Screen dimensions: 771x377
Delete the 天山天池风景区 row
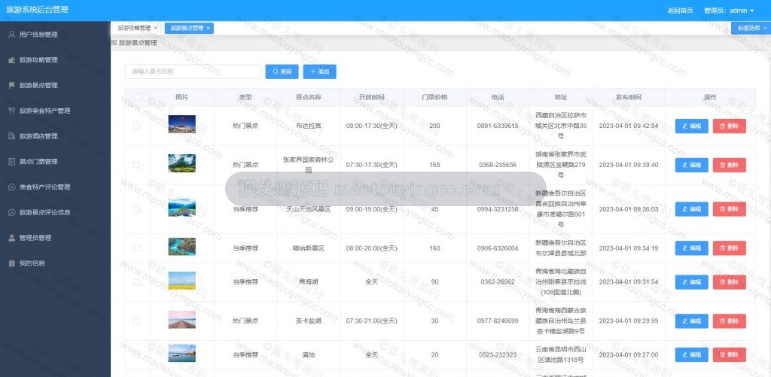coord(729,209)
